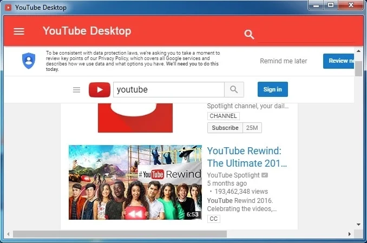Click the YouTube Desktop heading text
Screen dimensions: 367x243
[x=87, y=31]
